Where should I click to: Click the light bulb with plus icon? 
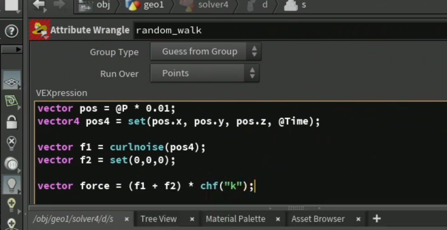pyautogui.click(x=12, y=205)
